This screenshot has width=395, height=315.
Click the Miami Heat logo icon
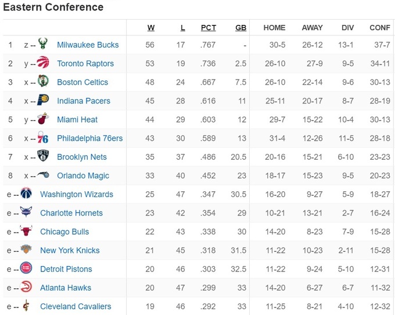44,120
